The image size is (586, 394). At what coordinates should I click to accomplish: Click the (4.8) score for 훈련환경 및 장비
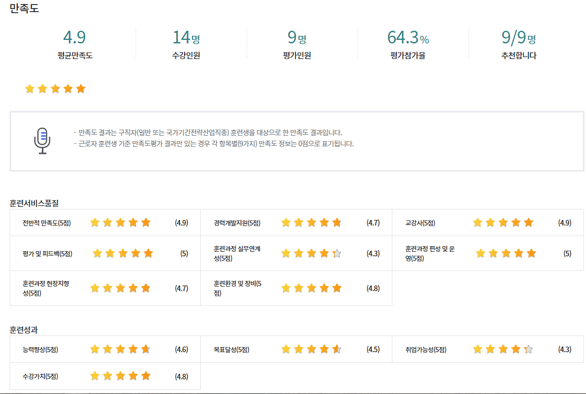click(x=373, y=288)
